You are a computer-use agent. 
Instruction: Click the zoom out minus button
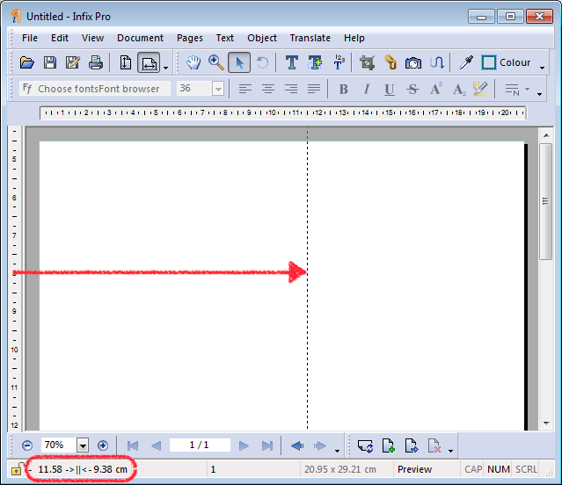pos(27,445)
